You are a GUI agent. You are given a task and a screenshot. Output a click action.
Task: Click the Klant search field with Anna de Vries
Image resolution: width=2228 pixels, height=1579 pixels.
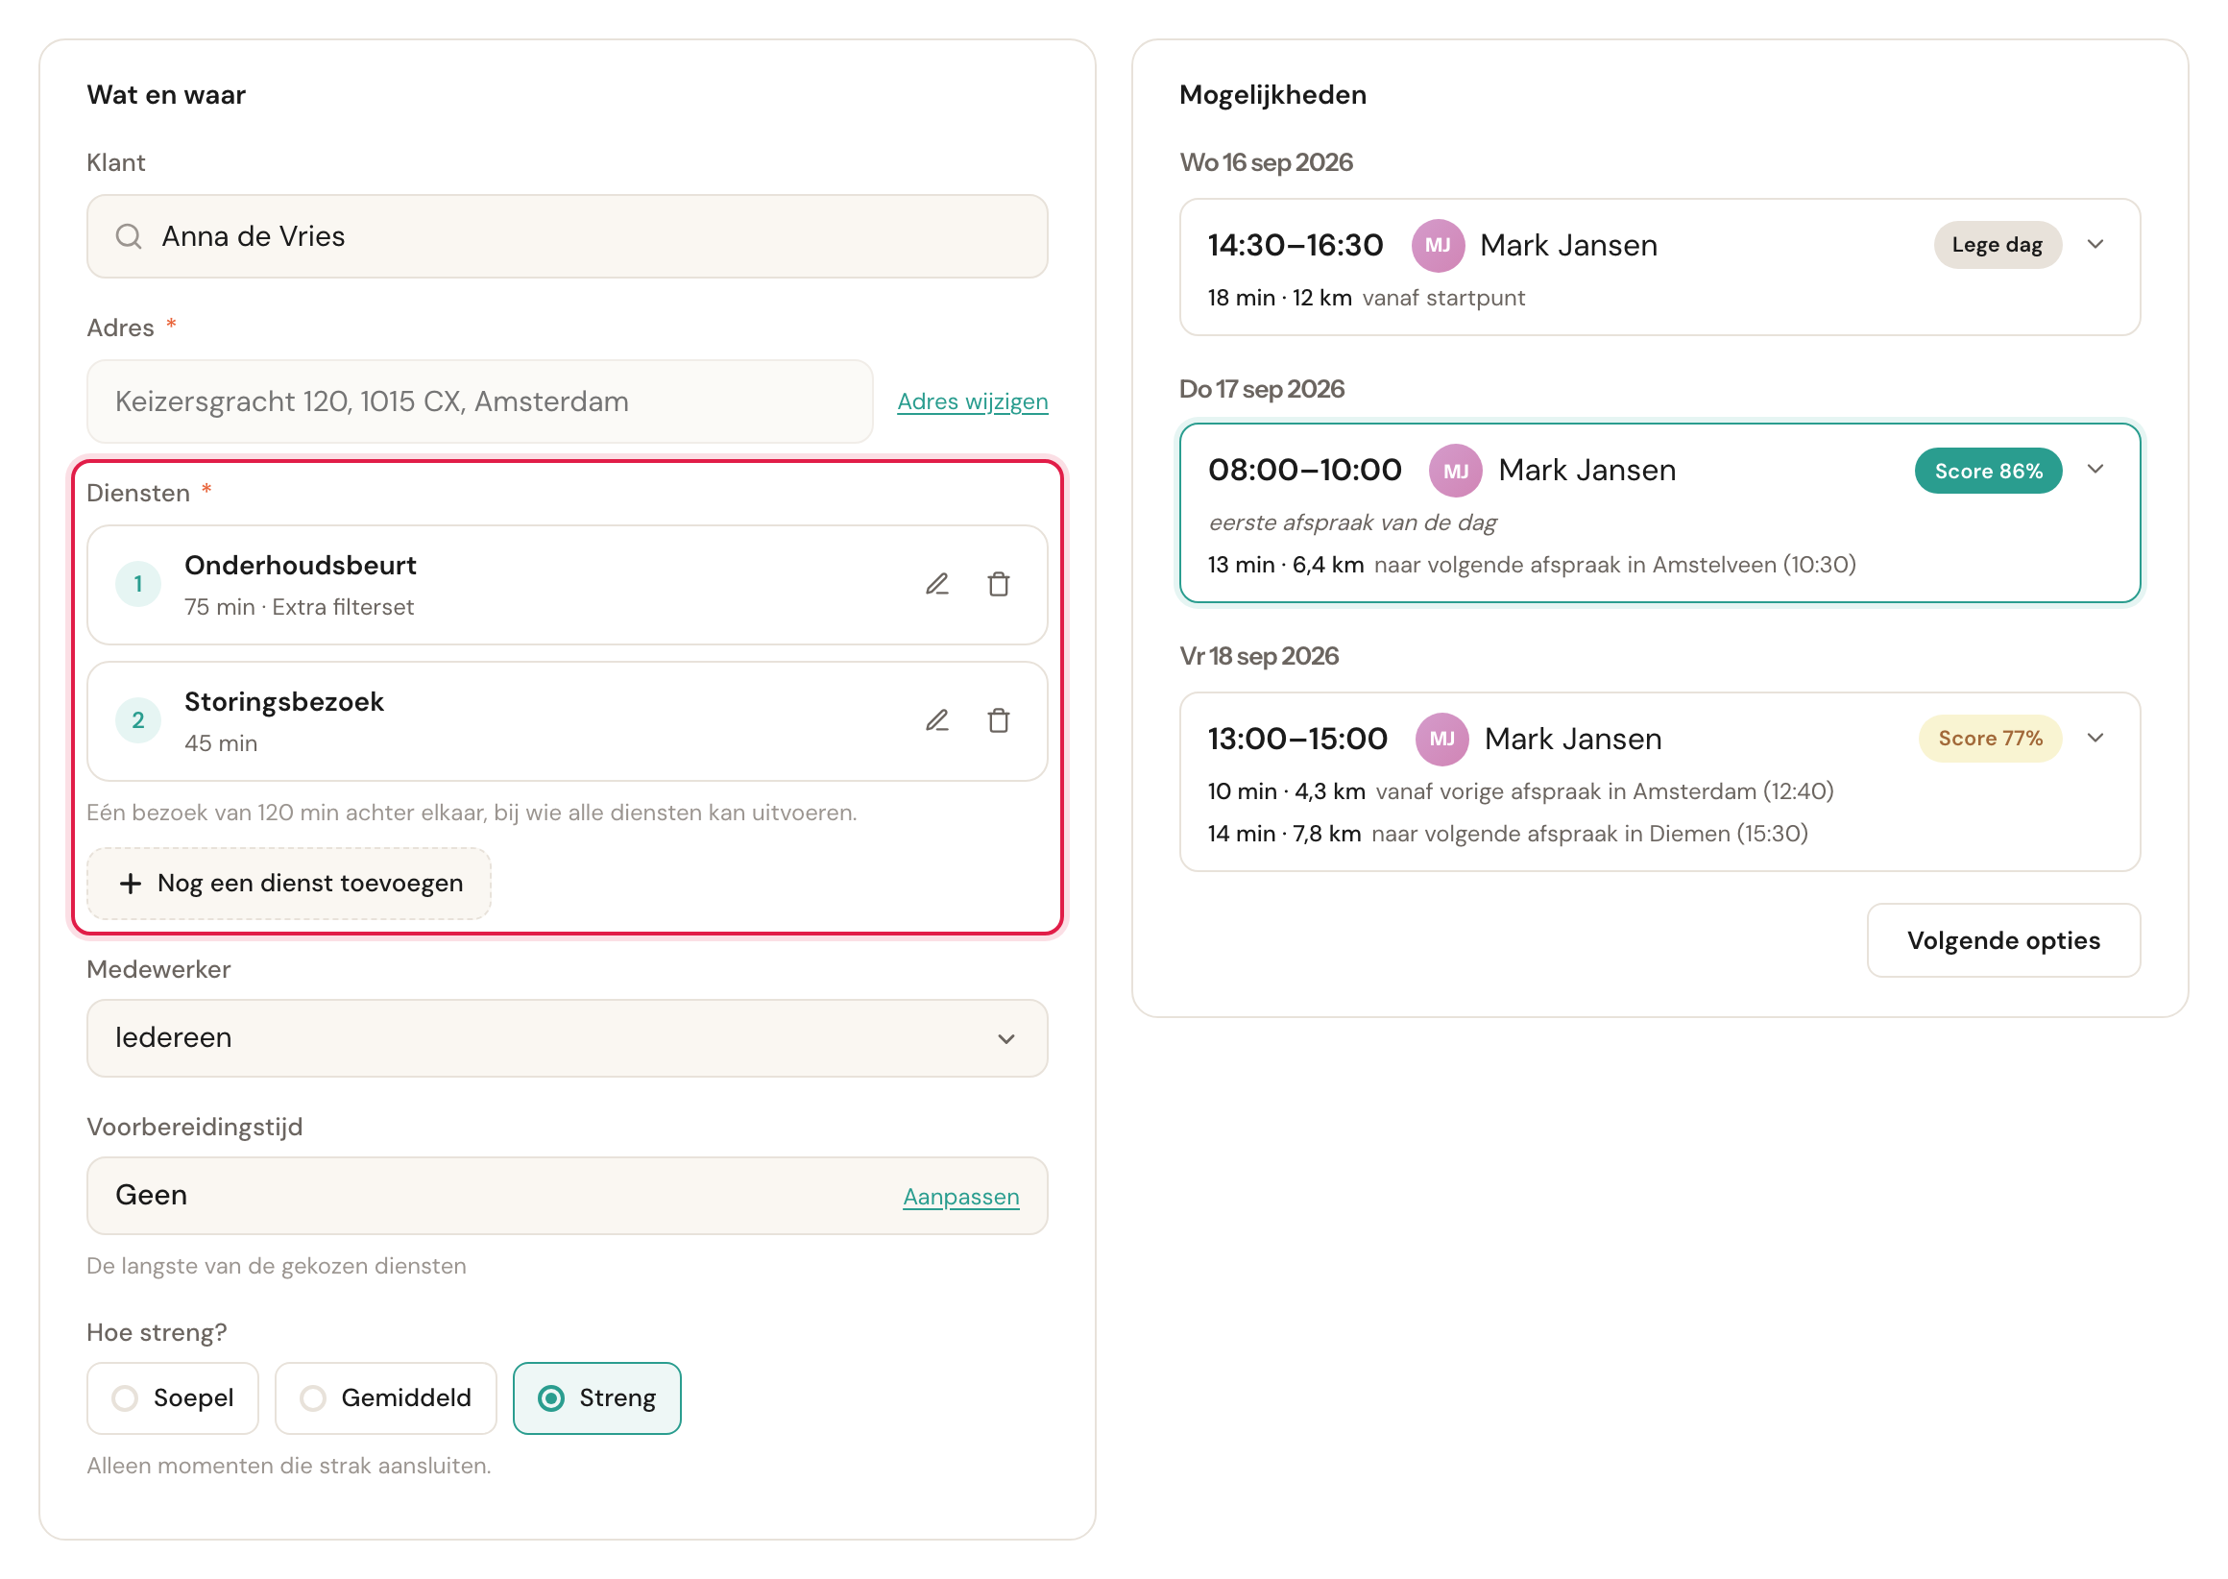[567, 236]
